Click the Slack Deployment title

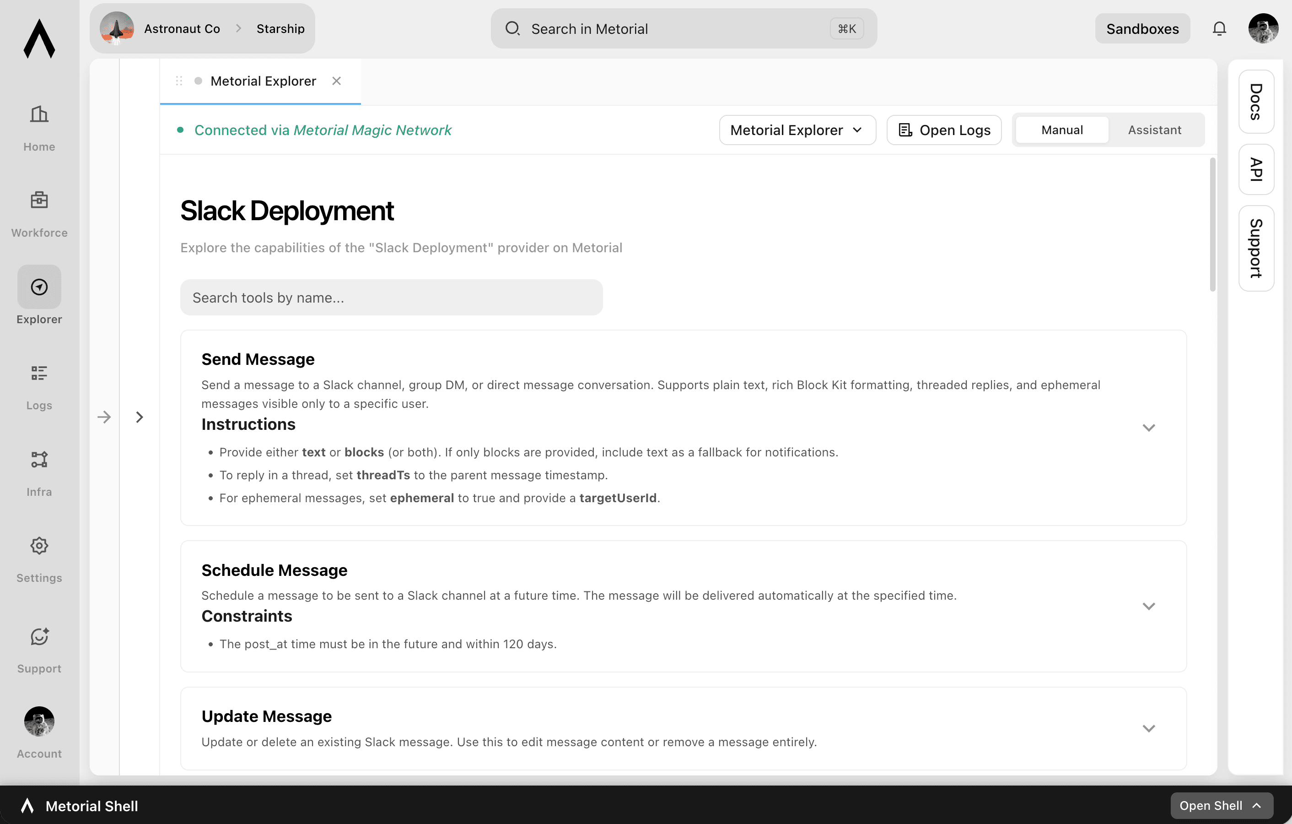point(287,211)
